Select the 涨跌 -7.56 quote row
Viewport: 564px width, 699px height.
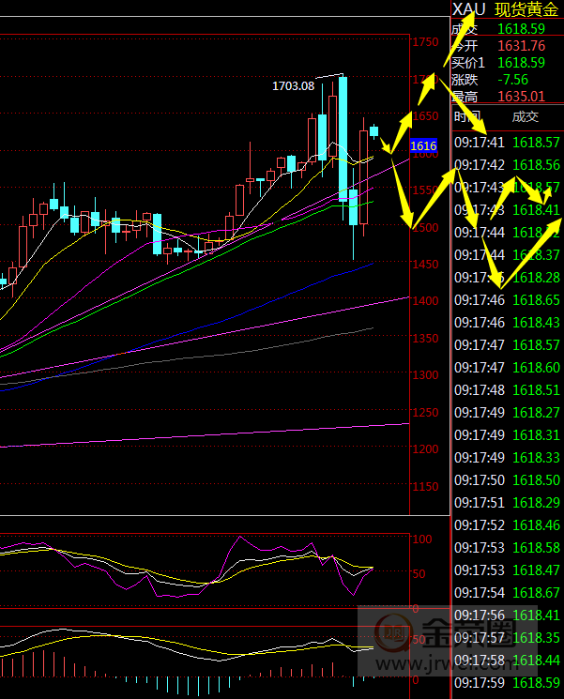click(x=507, y=80)
